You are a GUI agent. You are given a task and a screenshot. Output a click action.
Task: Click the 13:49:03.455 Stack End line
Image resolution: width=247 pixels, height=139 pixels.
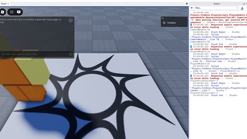(x=215, y=95)
